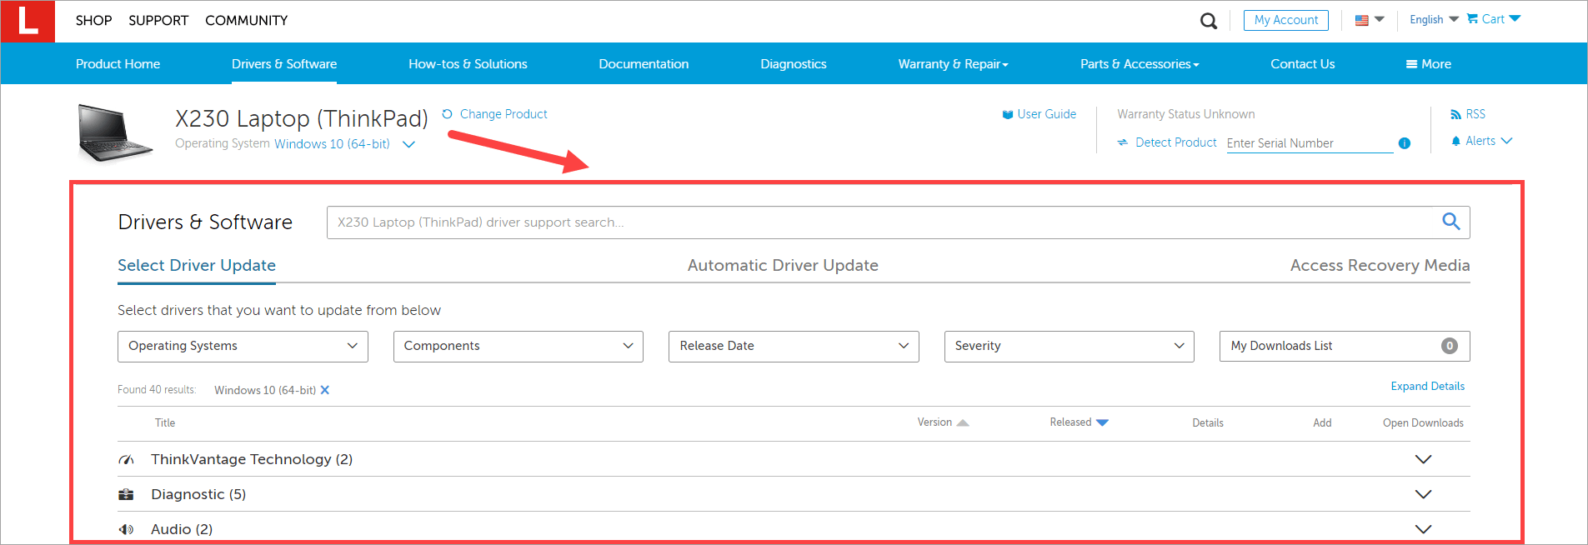Screen dimensions: 1588x545
Task: Click the Windows 10 (64-bit) OS link
Action: (332, 144)
